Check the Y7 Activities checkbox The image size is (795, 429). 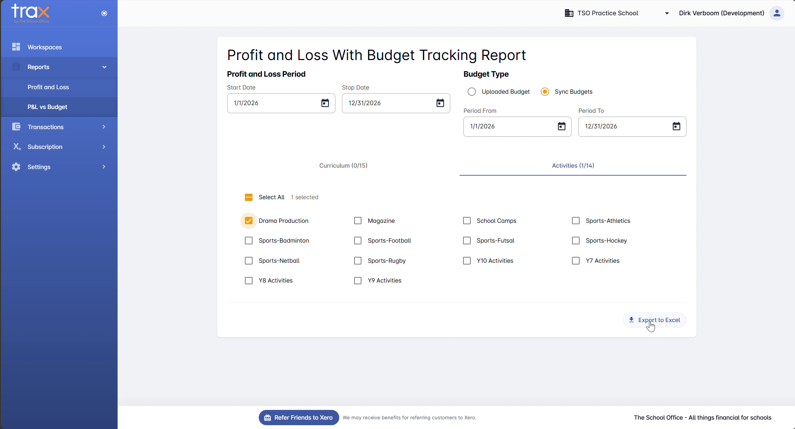tap(576, 261)
